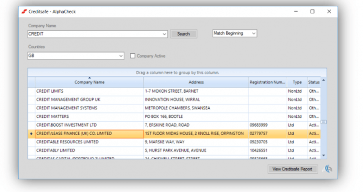
Task: Open the Company Name dropdown arrow
Action: tap(164, 34)
